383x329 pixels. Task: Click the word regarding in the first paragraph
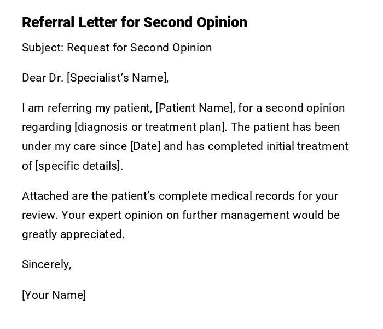click(47, 127)
